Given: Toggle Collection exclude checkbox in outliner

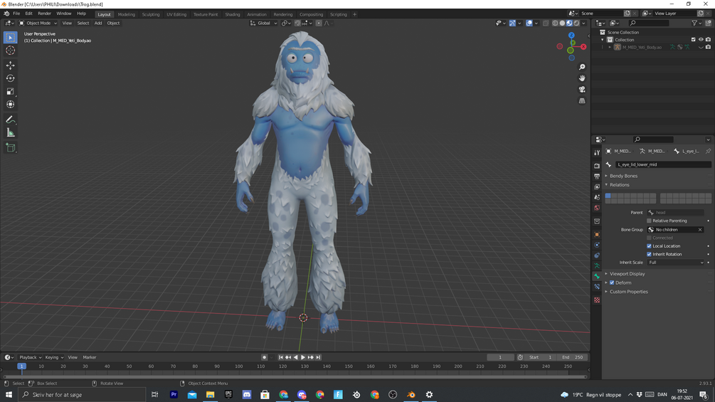Looking at the screenshot, I should (x=693, y=40).
